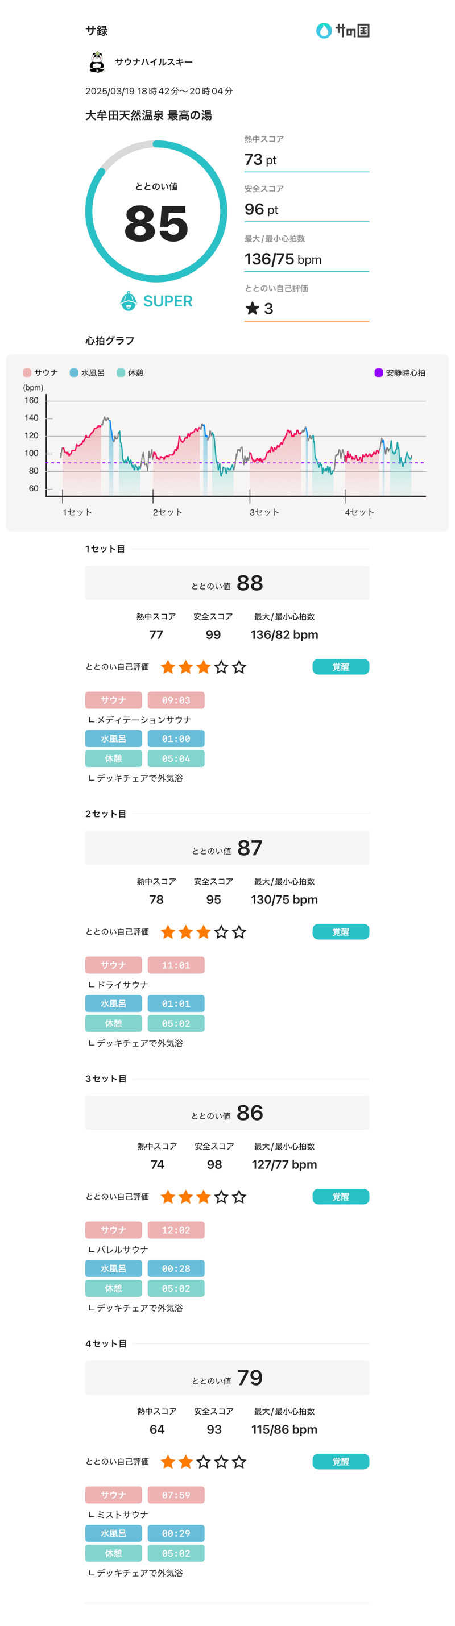Click the 4セット marker on the graph axis
Image resolution: width=455 pixels, height=1626 pixels.
pyautogui.click(x=359, y=512)
